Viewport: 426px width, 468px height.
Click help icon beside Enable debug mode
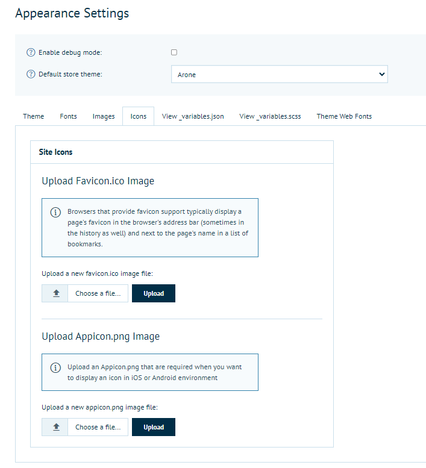31,52
